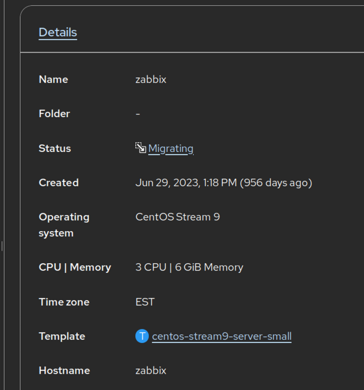This screenshot has height=390, width=364.
Task: Click the Created field label
Action: 59,182
